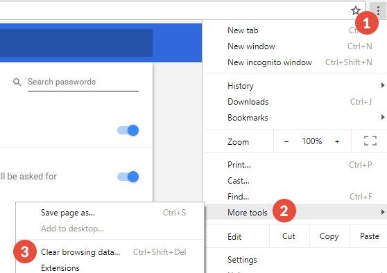
Task: Open a New tab from the menu
Action: tap(295, 30)
